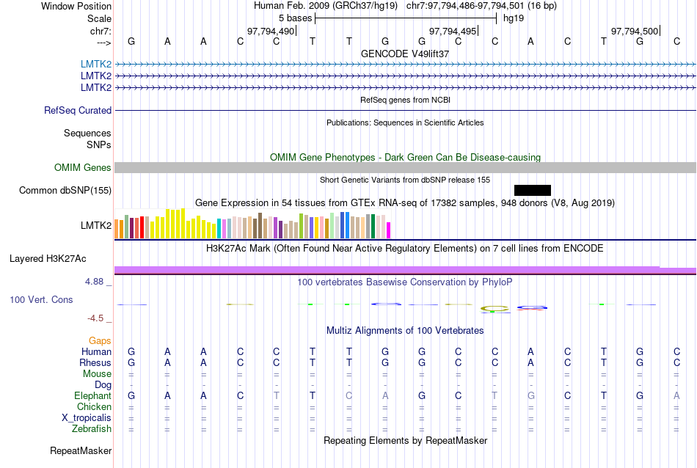697x468 pixels.
Task: Click the Sequences subtrack label
Action: pos(87,133)
